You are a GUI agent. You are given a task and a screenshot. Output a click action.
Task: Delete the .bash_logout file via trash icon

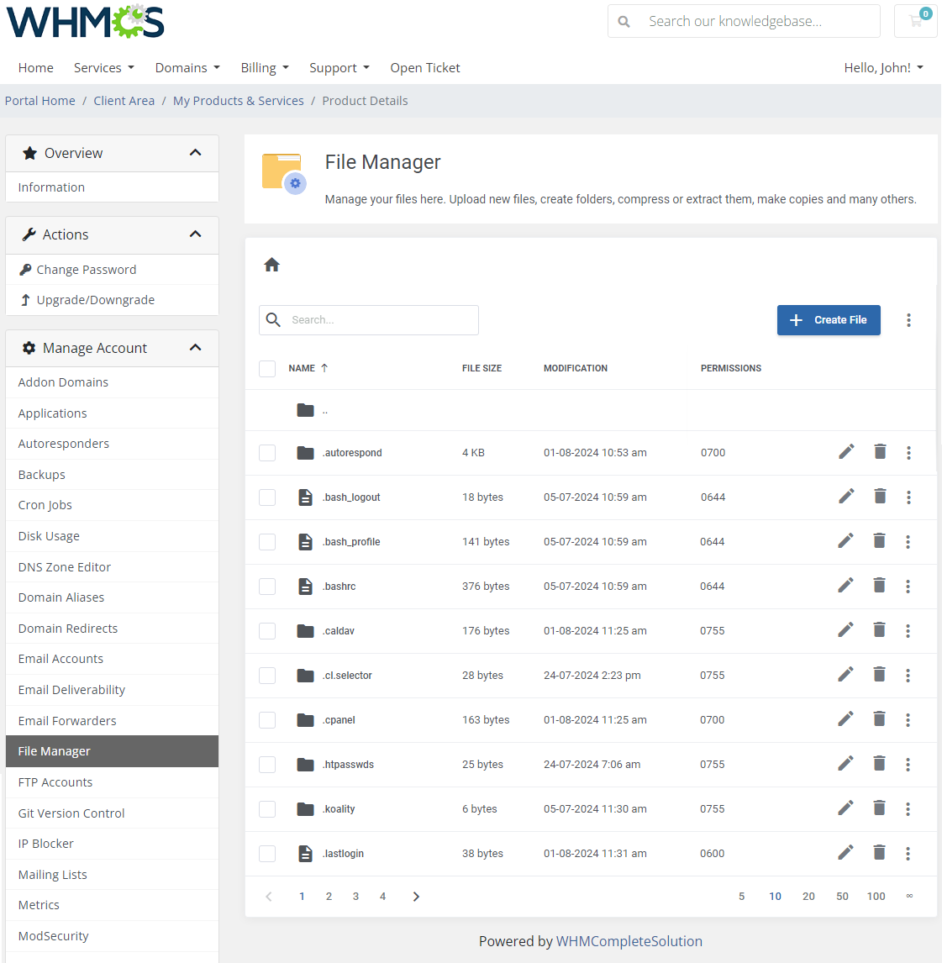pos(880,497)
